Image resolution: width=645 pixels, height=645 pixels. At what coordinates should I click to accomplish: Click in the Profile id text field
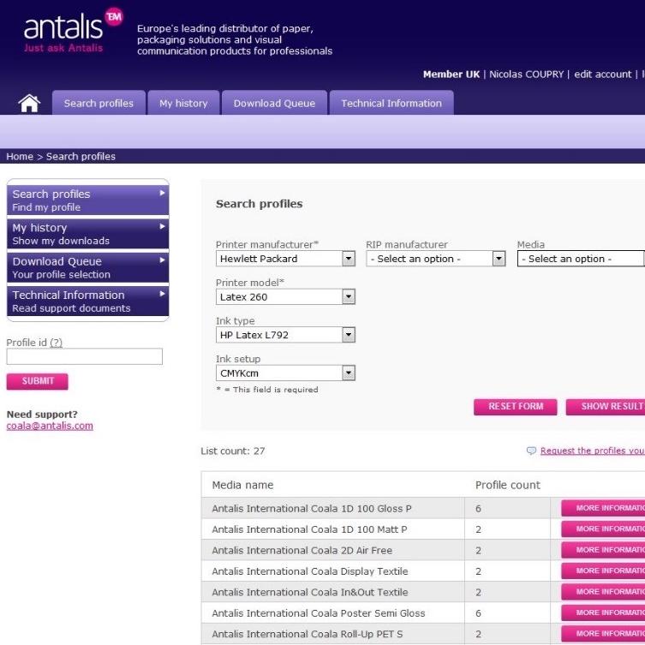click(x=84, y=357)
